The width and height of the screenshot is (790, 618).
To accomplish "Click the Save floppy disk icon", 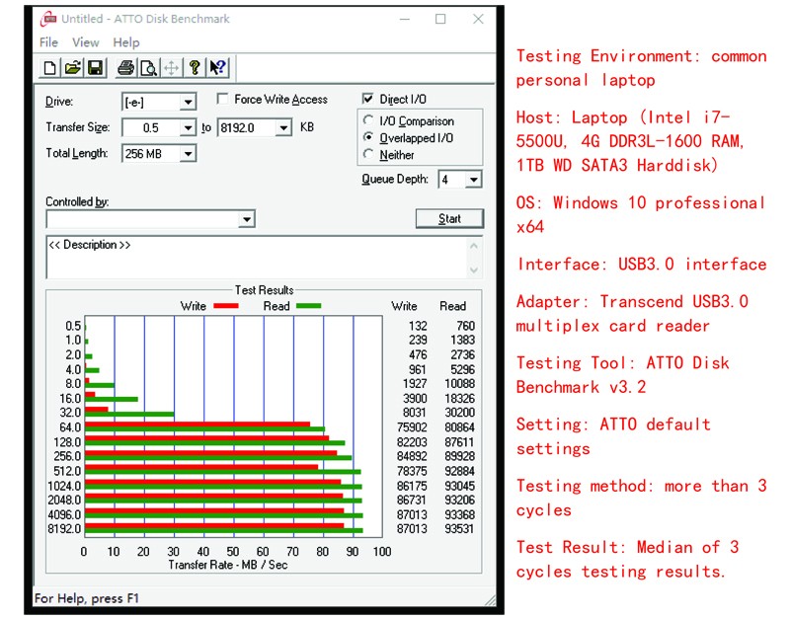I will coord(95,68).
